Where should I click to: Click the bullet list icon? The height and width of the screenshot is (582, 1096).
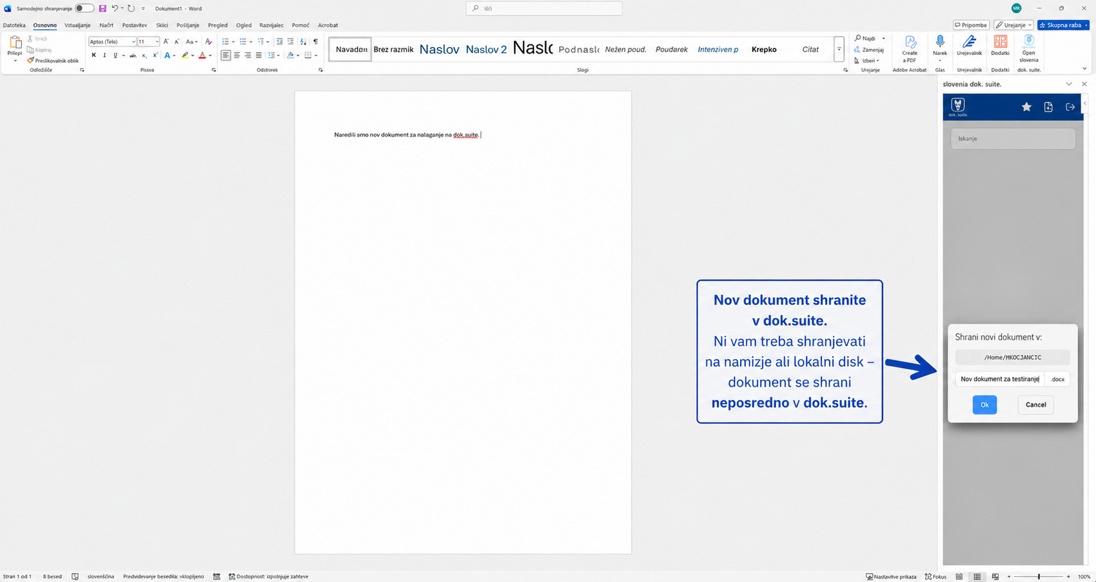(225, 41)
